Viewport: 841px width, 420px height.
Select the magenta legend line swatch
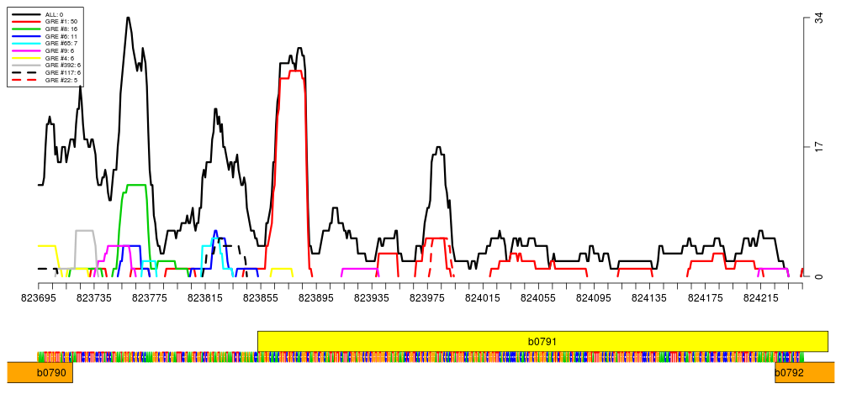tap(26, 50)
